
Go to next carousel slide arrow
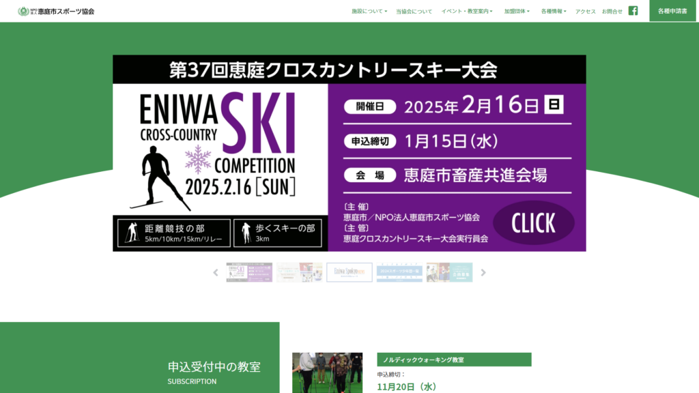483,273
